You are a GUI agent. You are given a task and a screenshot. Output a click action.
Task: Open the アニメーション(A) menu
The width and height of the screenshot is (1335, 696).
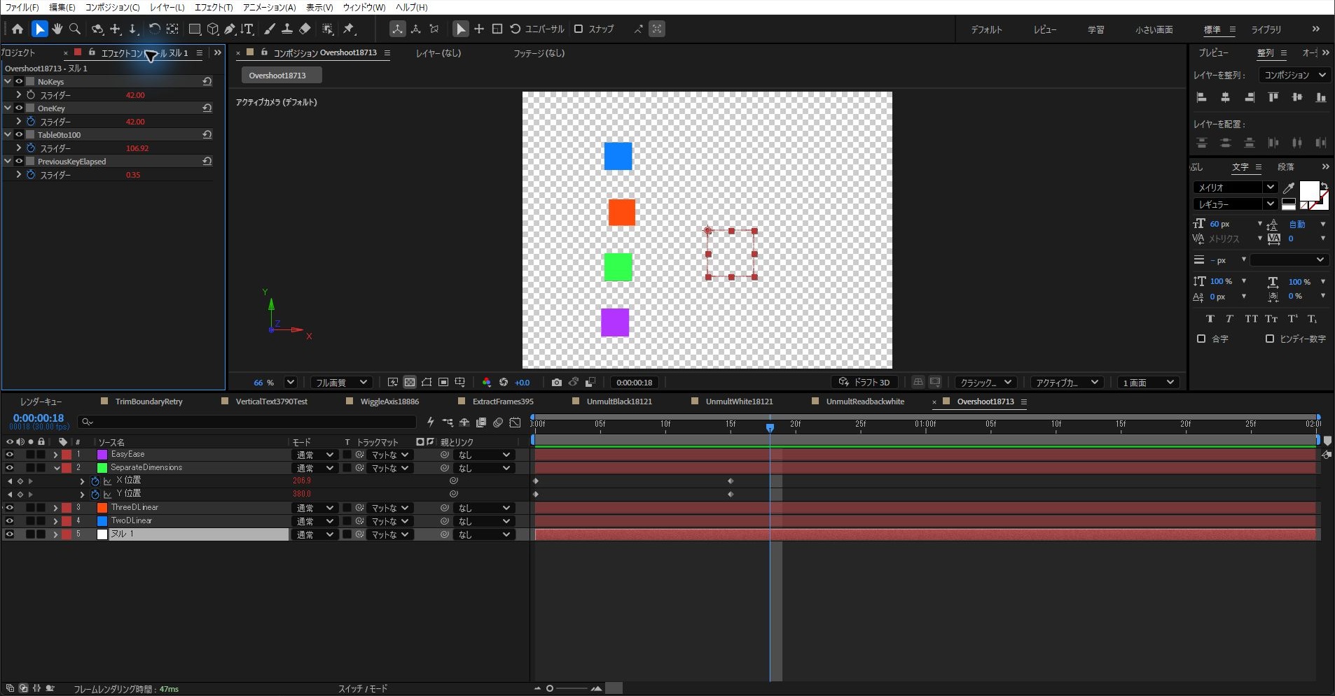click(269, 7)
